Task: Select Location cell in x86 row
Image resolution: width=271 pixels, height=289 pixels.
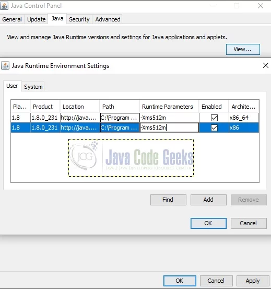Action: [x=80, y=128]
